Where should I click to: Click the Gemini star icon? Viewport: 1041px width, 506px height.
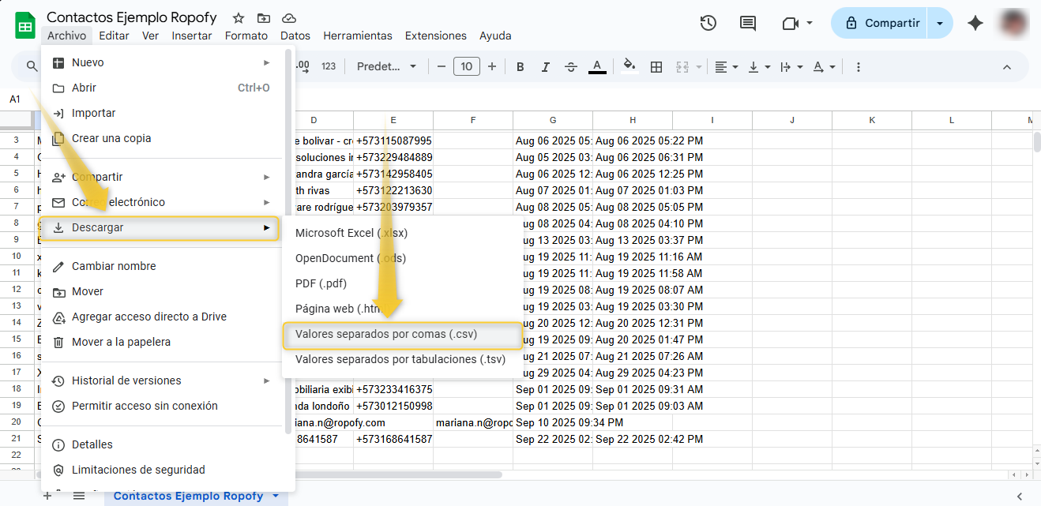[x=975, y=23]
